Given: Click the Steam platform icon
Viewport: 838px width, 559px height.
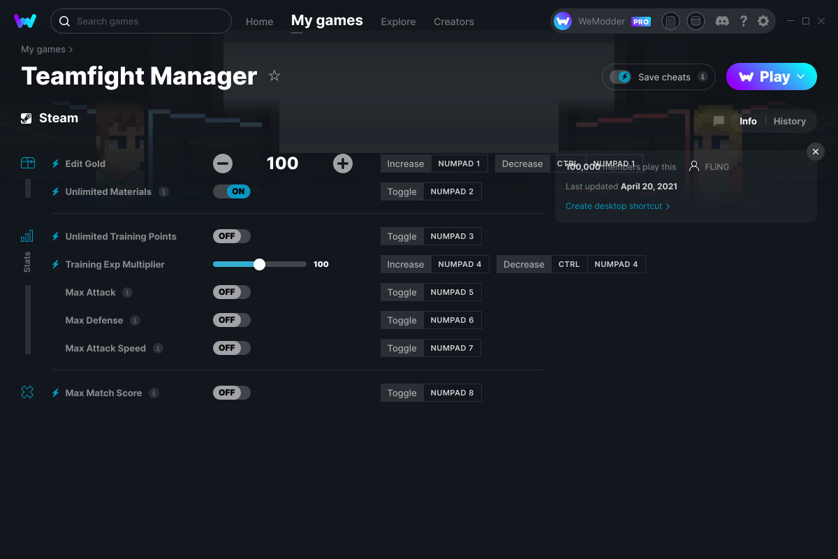Looking at the screenshot, I should coord(27,118).
